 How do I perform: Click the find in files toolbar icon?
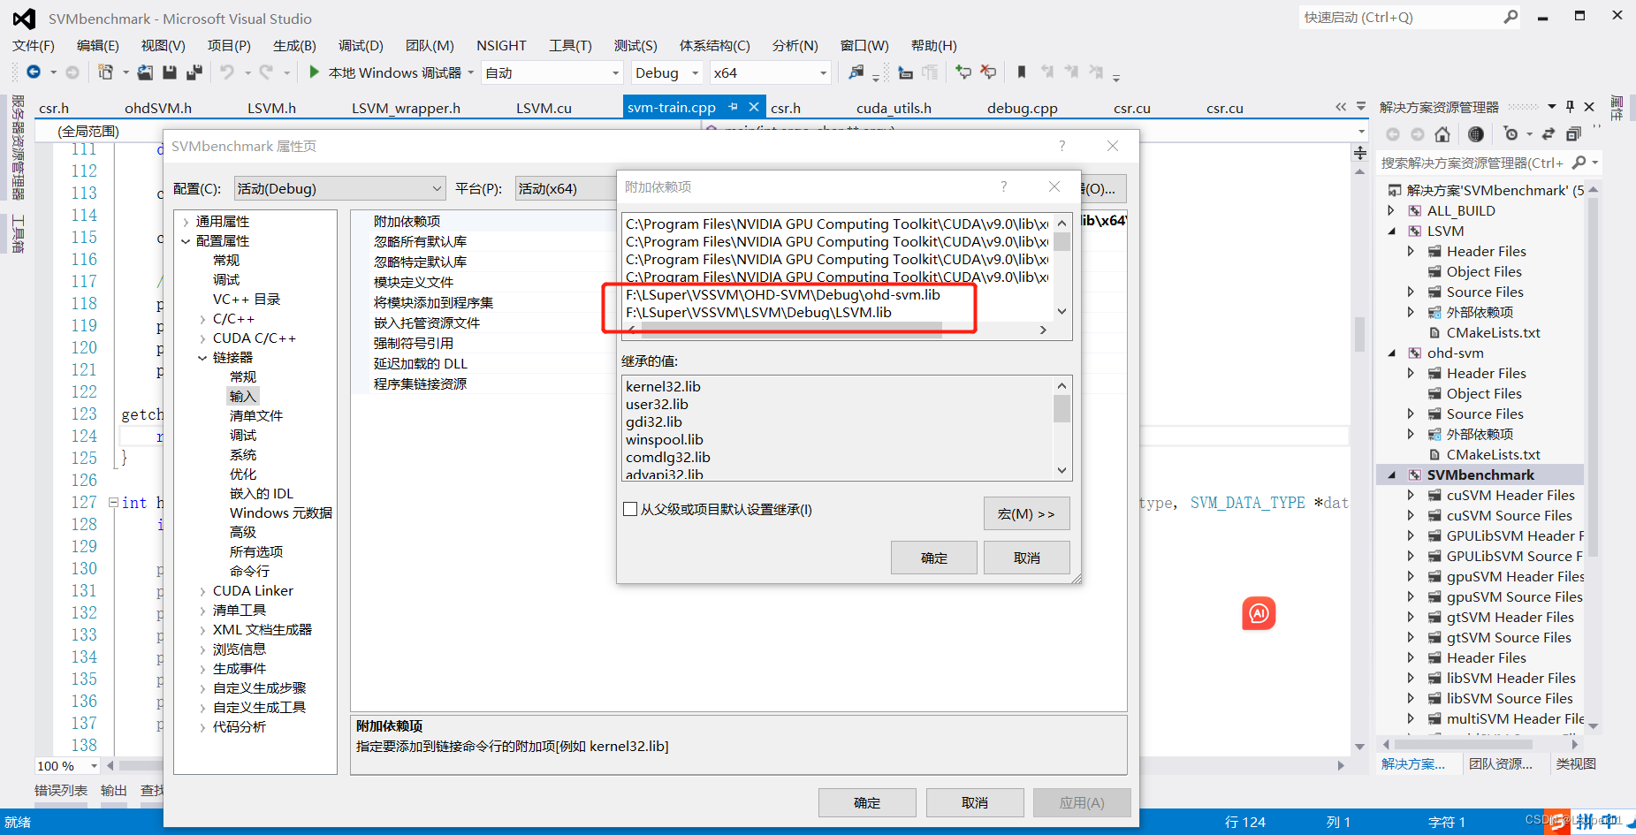click(x=856, y=72)
